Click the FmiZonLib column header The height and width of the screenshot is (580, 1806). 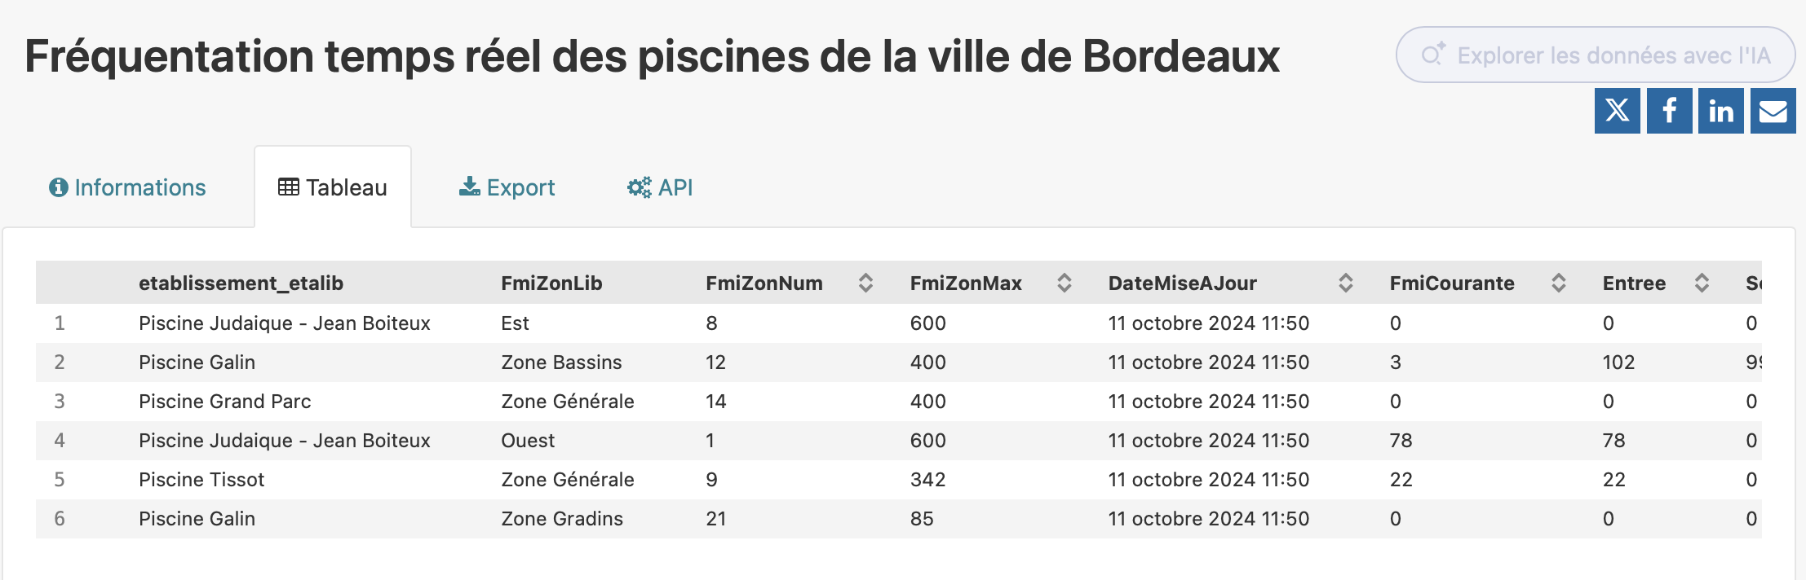[551, 283]
